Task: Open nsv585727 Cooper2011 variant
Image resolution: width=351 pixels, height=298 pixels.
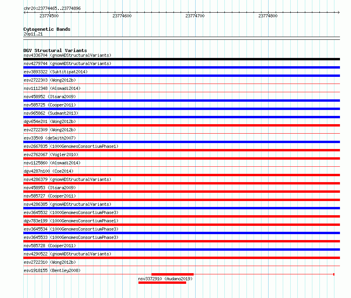Action: coord(50,196)
